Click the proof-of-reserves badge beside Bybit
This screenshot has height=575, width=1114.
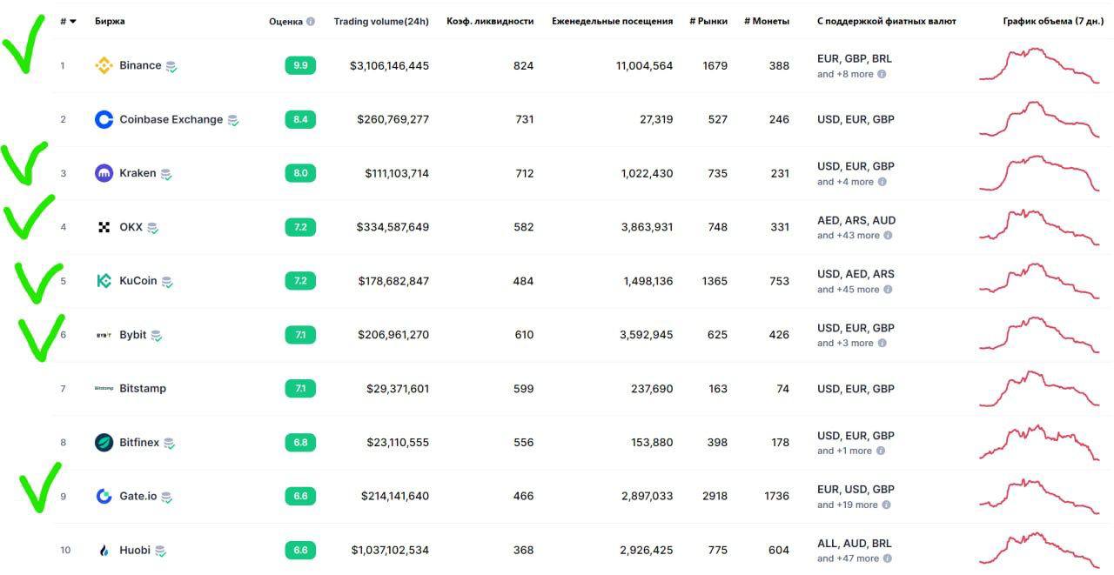[x=157, y=336]
